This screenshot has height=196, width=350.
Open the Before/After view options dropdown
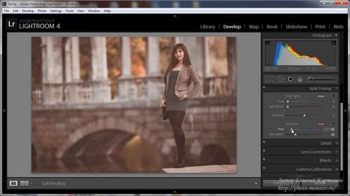click(x=32, y=183)
